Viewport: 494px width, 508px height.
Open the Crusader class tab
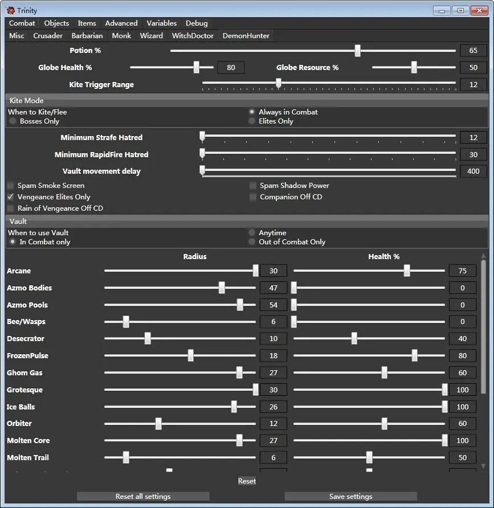pos(48,36)
